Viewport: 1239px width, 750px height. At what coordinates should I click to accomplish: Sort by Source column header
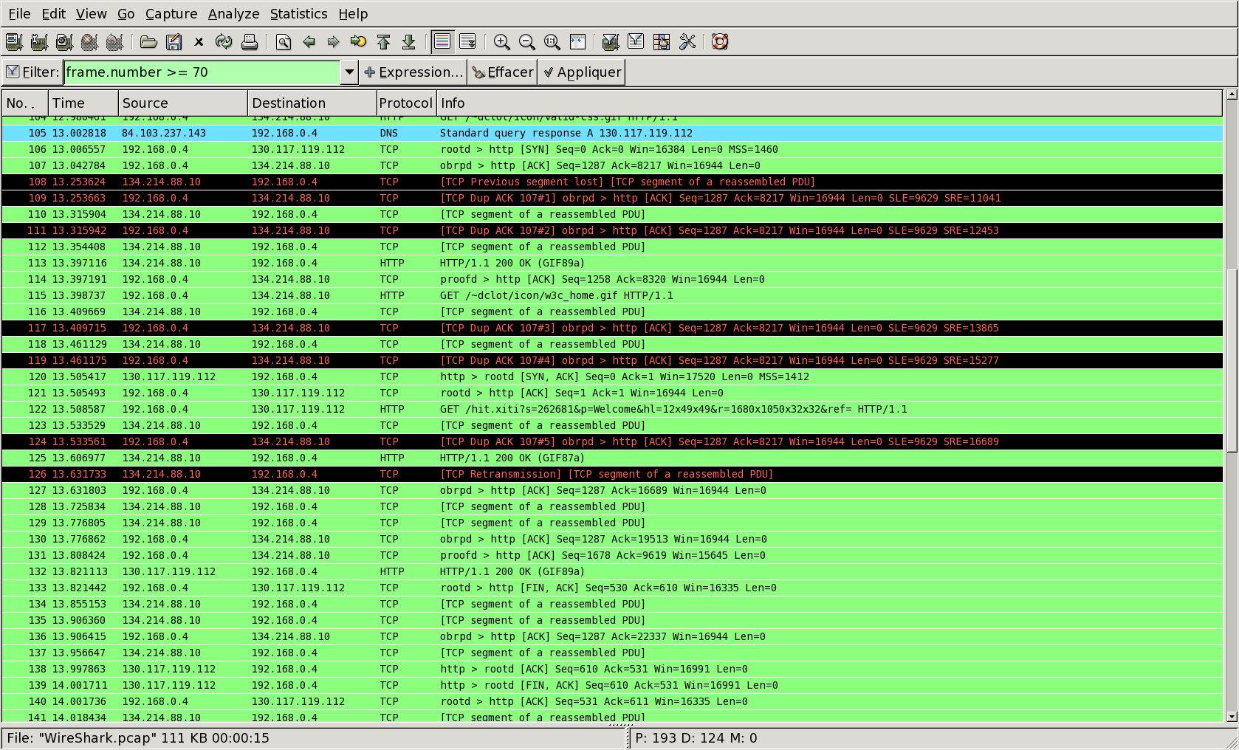click(183, 103)
